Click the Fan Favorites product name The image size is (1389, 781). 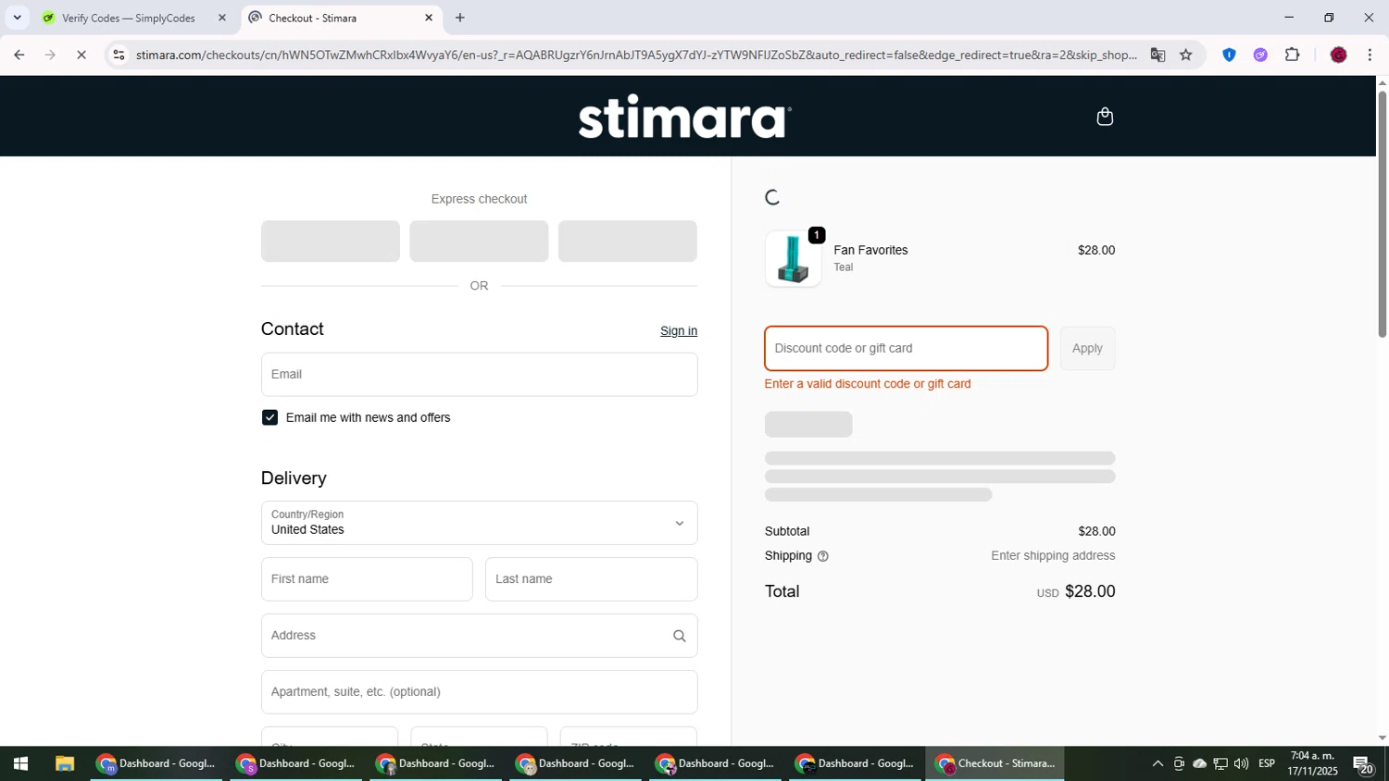click(870, 250)
